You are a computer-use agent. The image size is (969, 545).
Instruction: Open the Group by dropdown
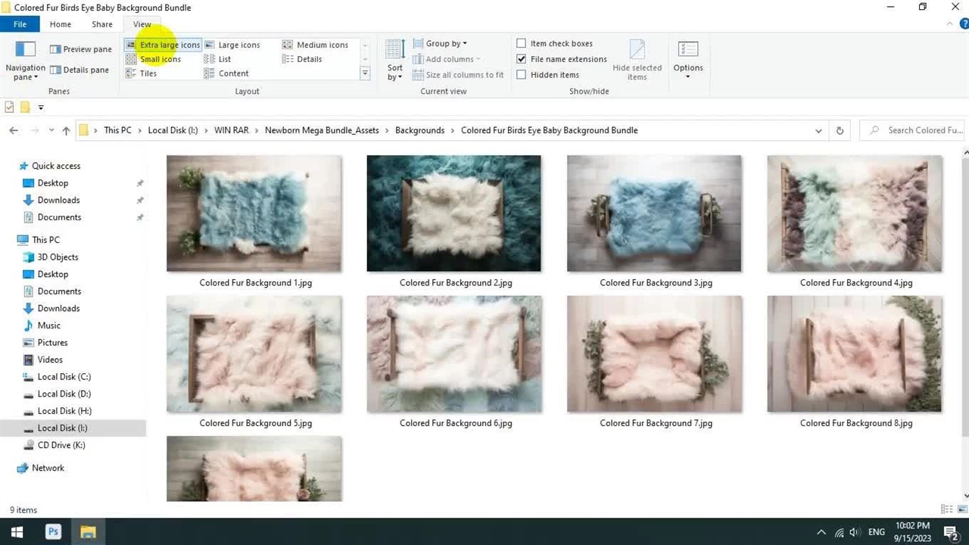pos(445,43)
